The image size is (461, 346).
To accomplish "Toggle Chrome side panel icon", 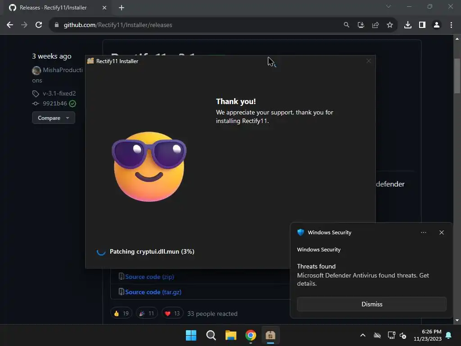I will point(422,25).
